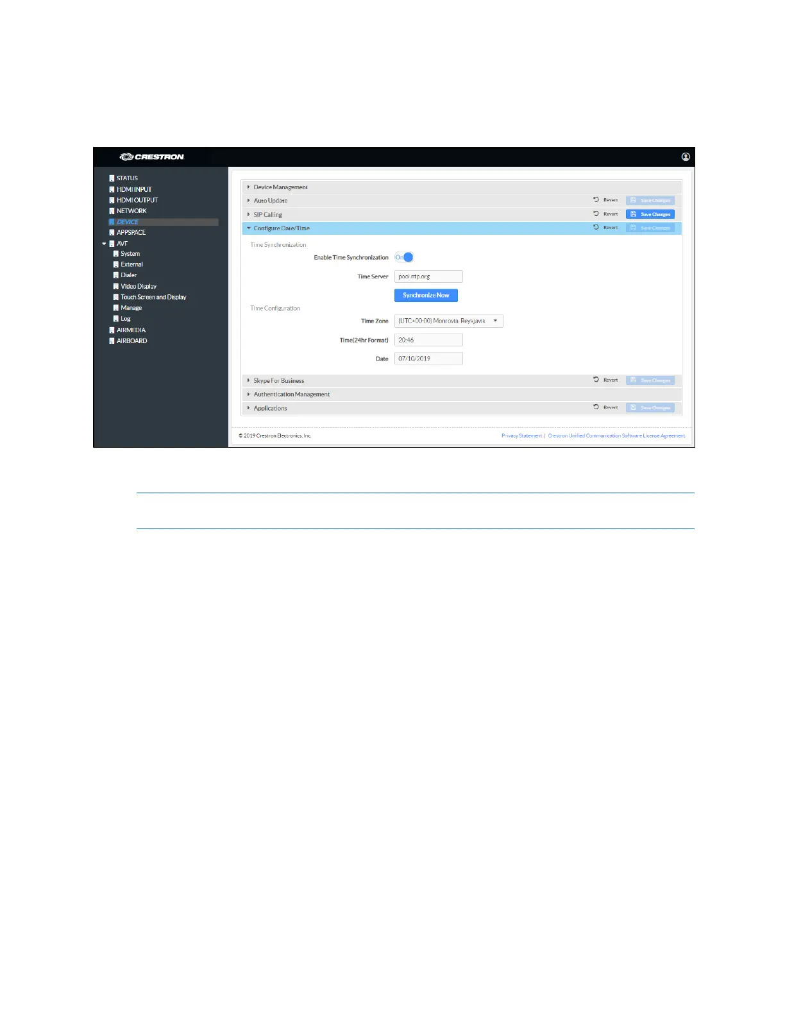Viewport: 785px width, 1016px height.
Task: Open the AIRMEDIA page
Action: pos(131,330)
